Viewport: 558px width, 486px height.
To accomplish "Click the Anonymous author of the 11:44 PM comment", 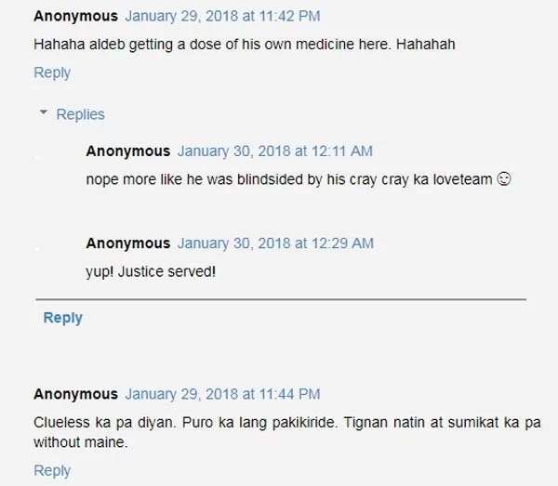I will pos(76,394).
